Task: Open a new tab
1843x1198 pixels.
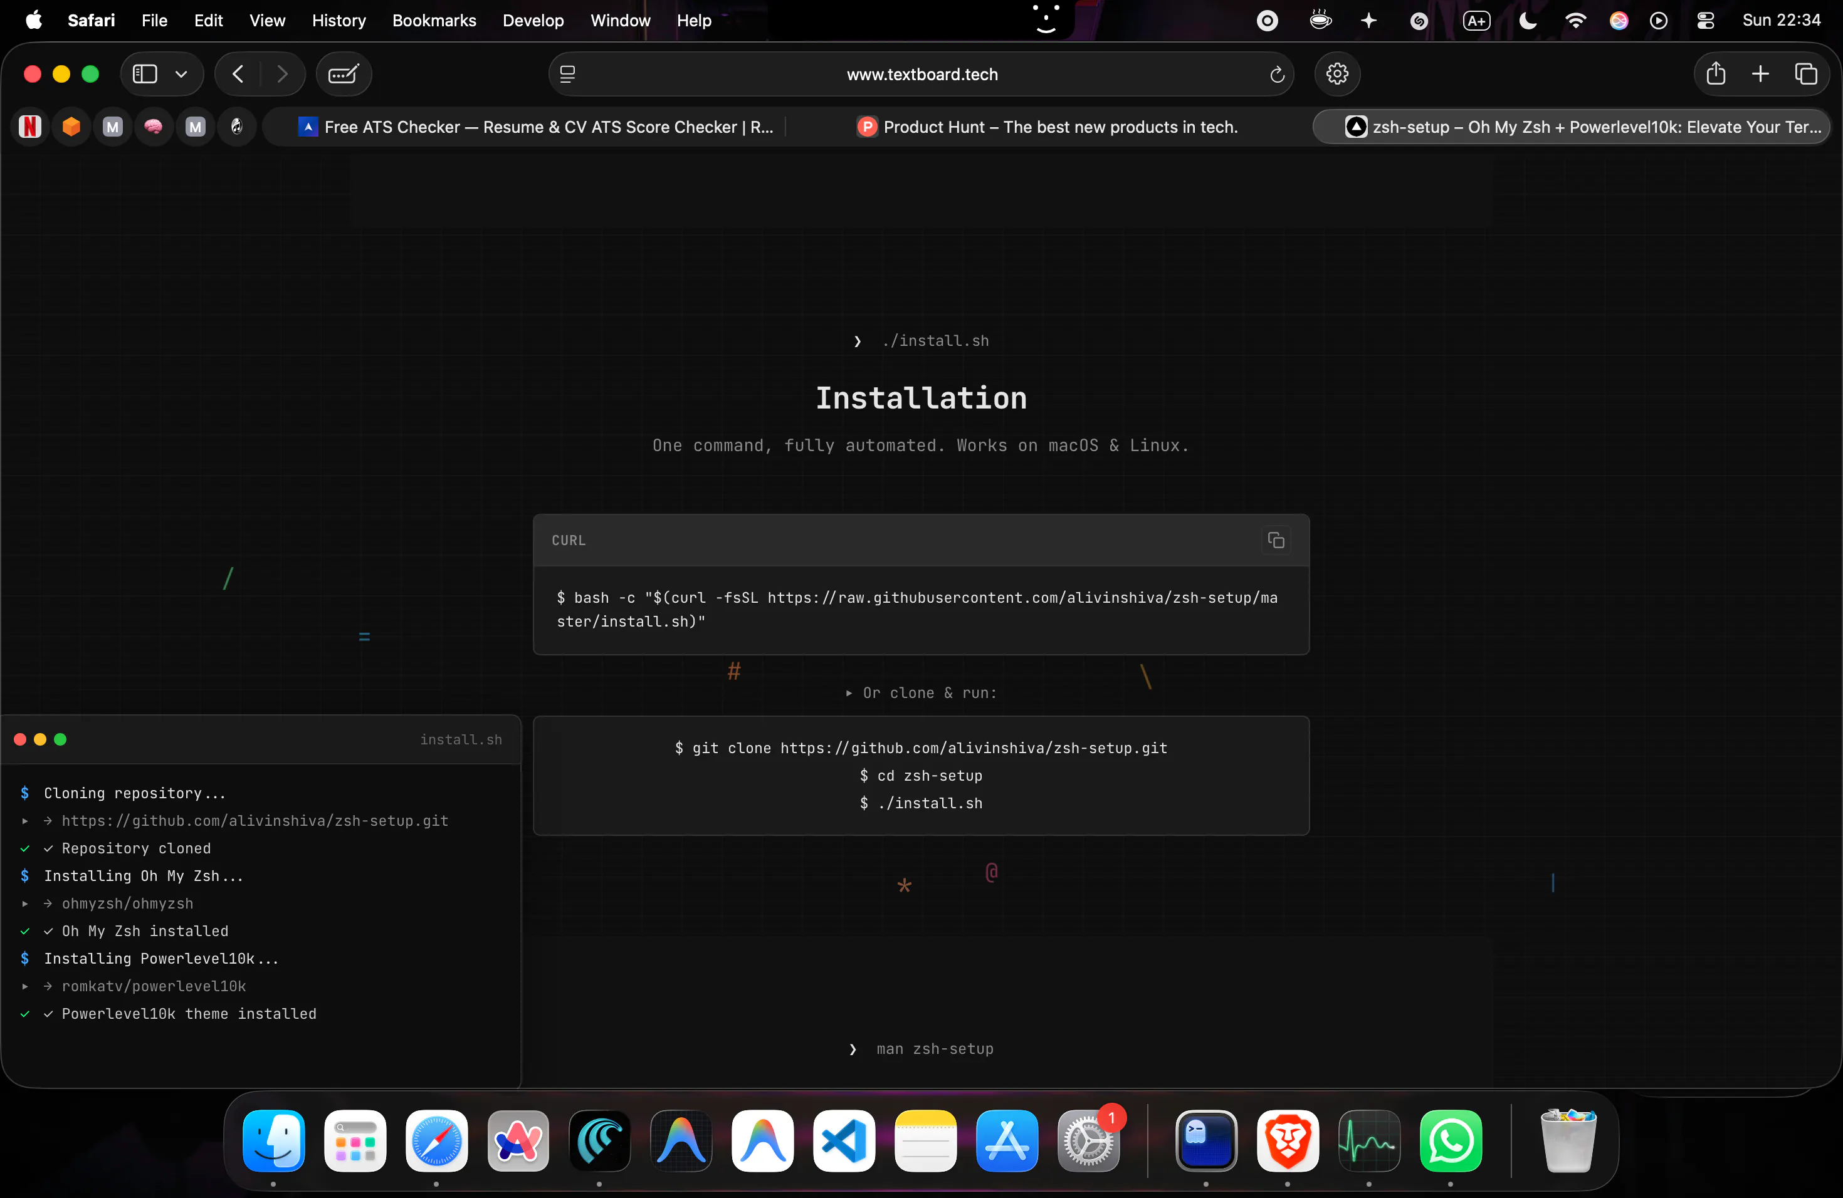Action: click(1760, 75)
